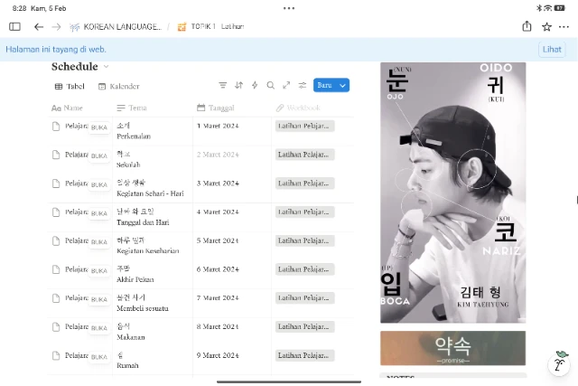The image size is (578, 386).
Task: Open database in full page with expand icon
Action: [x=286, y=86]
